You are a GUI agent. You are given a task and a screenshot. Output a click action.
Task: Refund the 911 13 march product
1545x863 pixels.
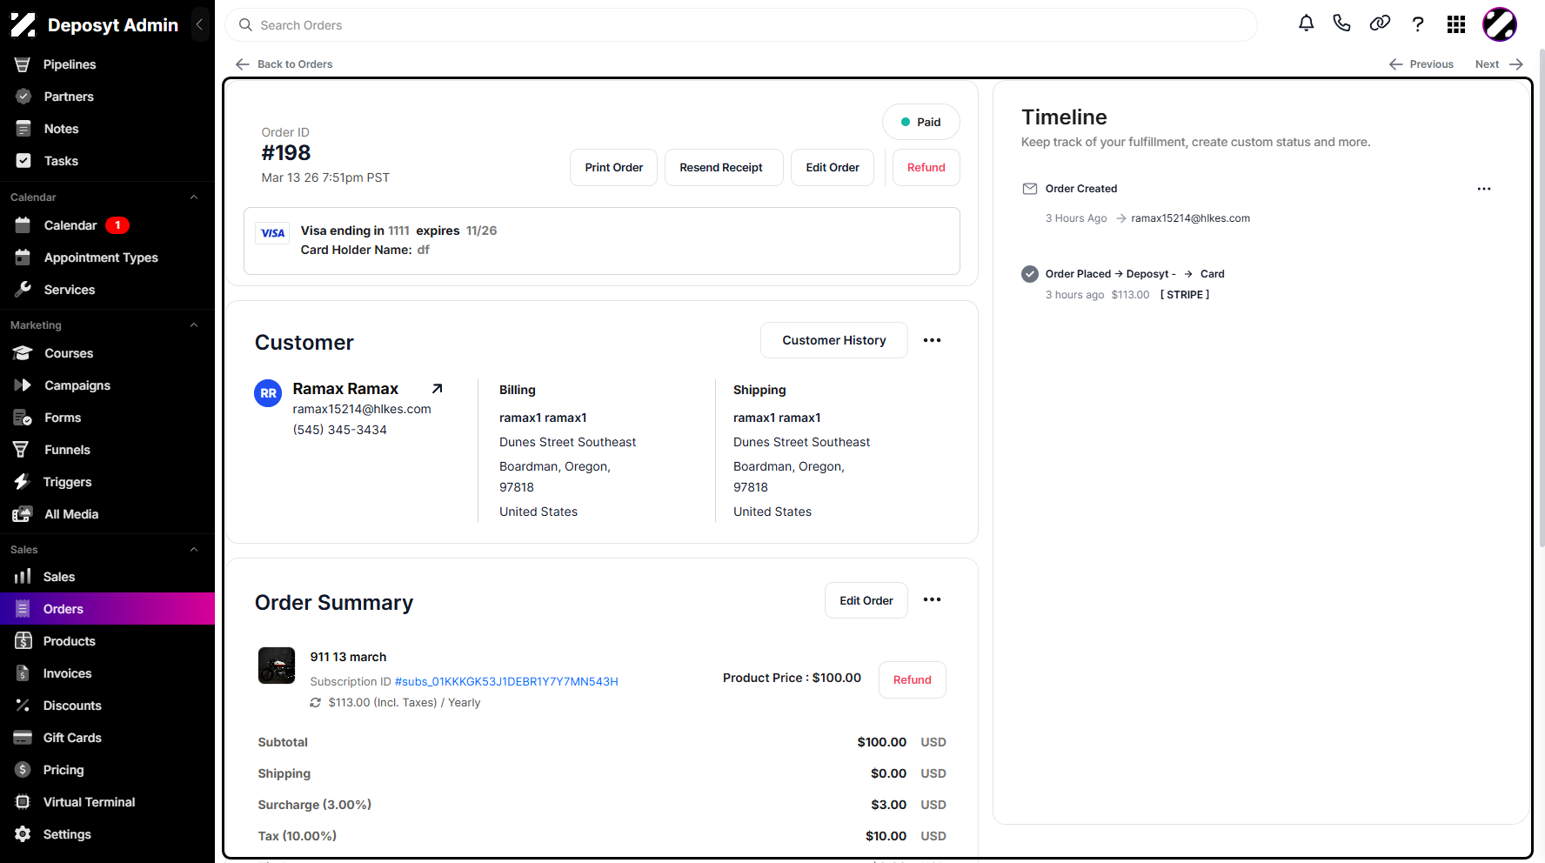tap(912, 679)
